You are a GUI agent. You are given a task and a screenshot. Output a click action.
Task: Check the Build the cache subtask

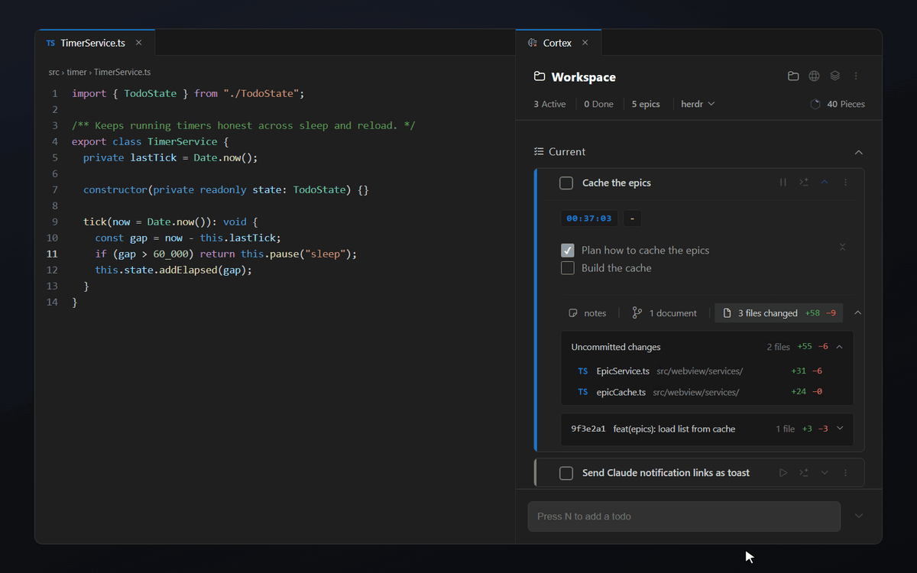click(x=568, y=268)
